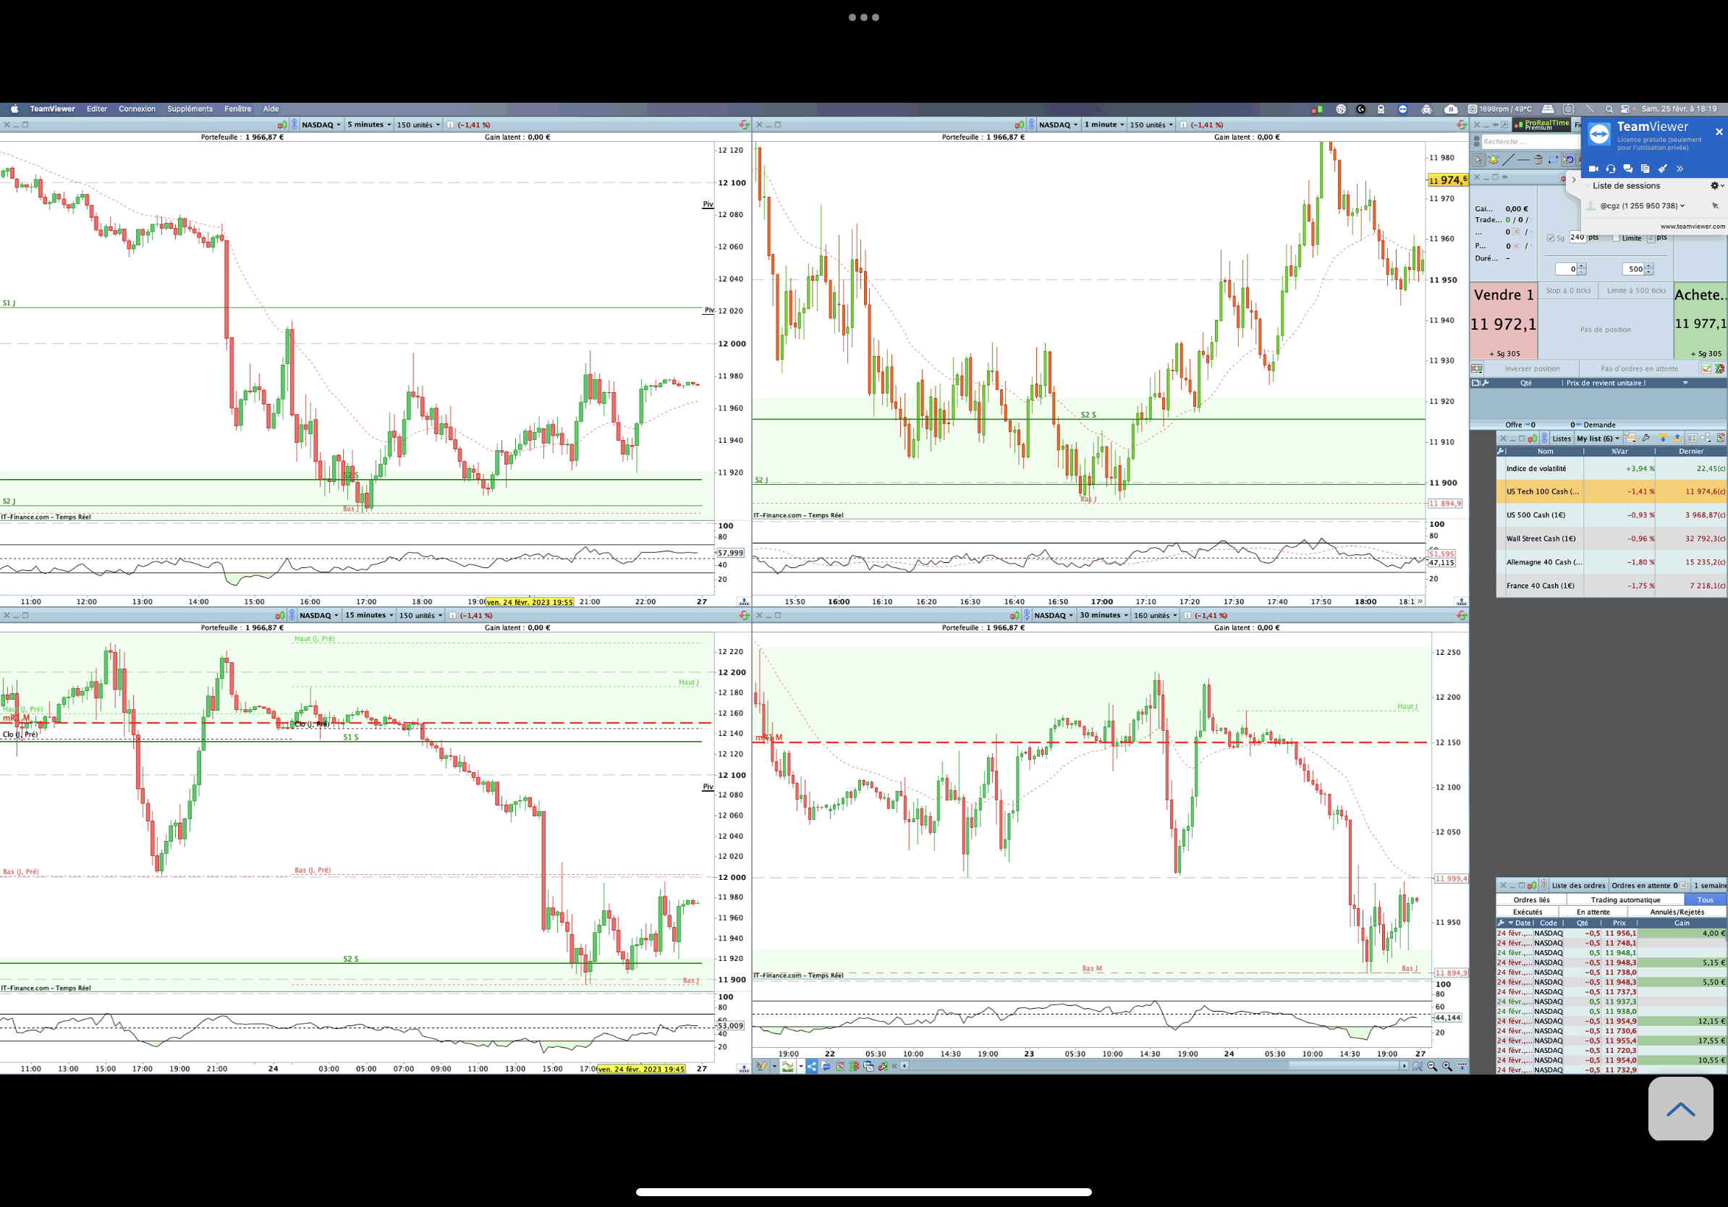Pick the diagonal line drawing tool

coord(1507,159)
